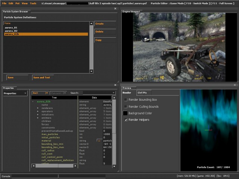Click the properties horizontal scrollbar
239x179 pixels.
click(55, 166)
